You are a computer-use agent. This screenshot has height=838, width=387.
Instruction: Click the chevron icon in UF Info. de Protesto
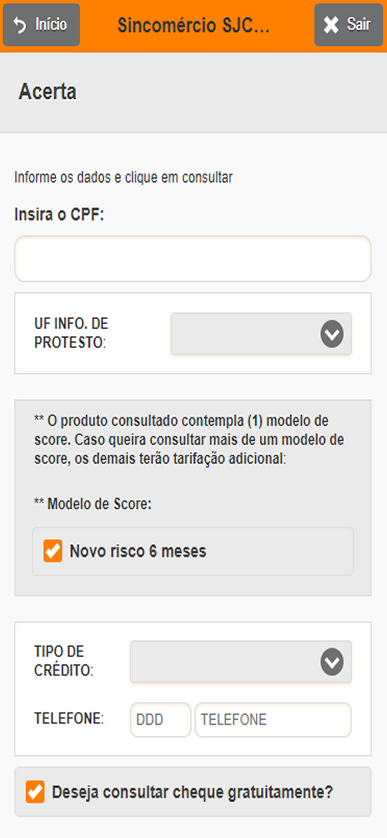click(332, 334)
